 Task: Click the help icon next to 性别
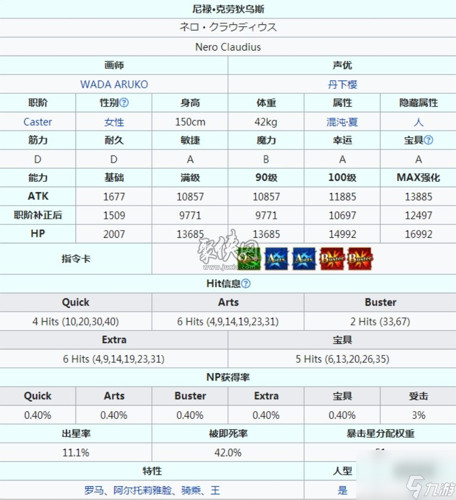pyautogui.click(x=124, y=103)
